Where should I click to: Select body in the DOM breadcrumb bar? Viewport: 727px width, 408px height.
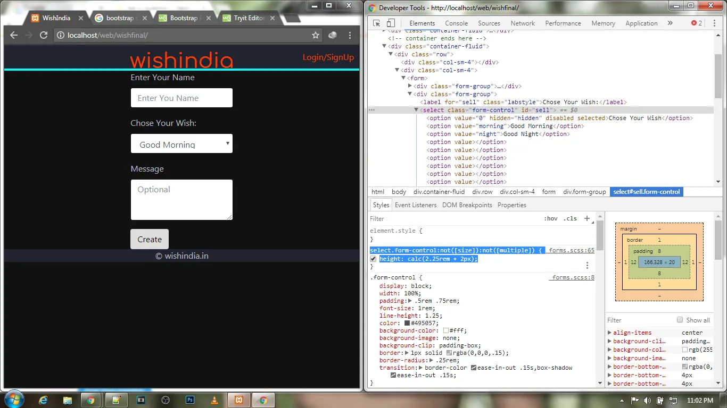399,192
